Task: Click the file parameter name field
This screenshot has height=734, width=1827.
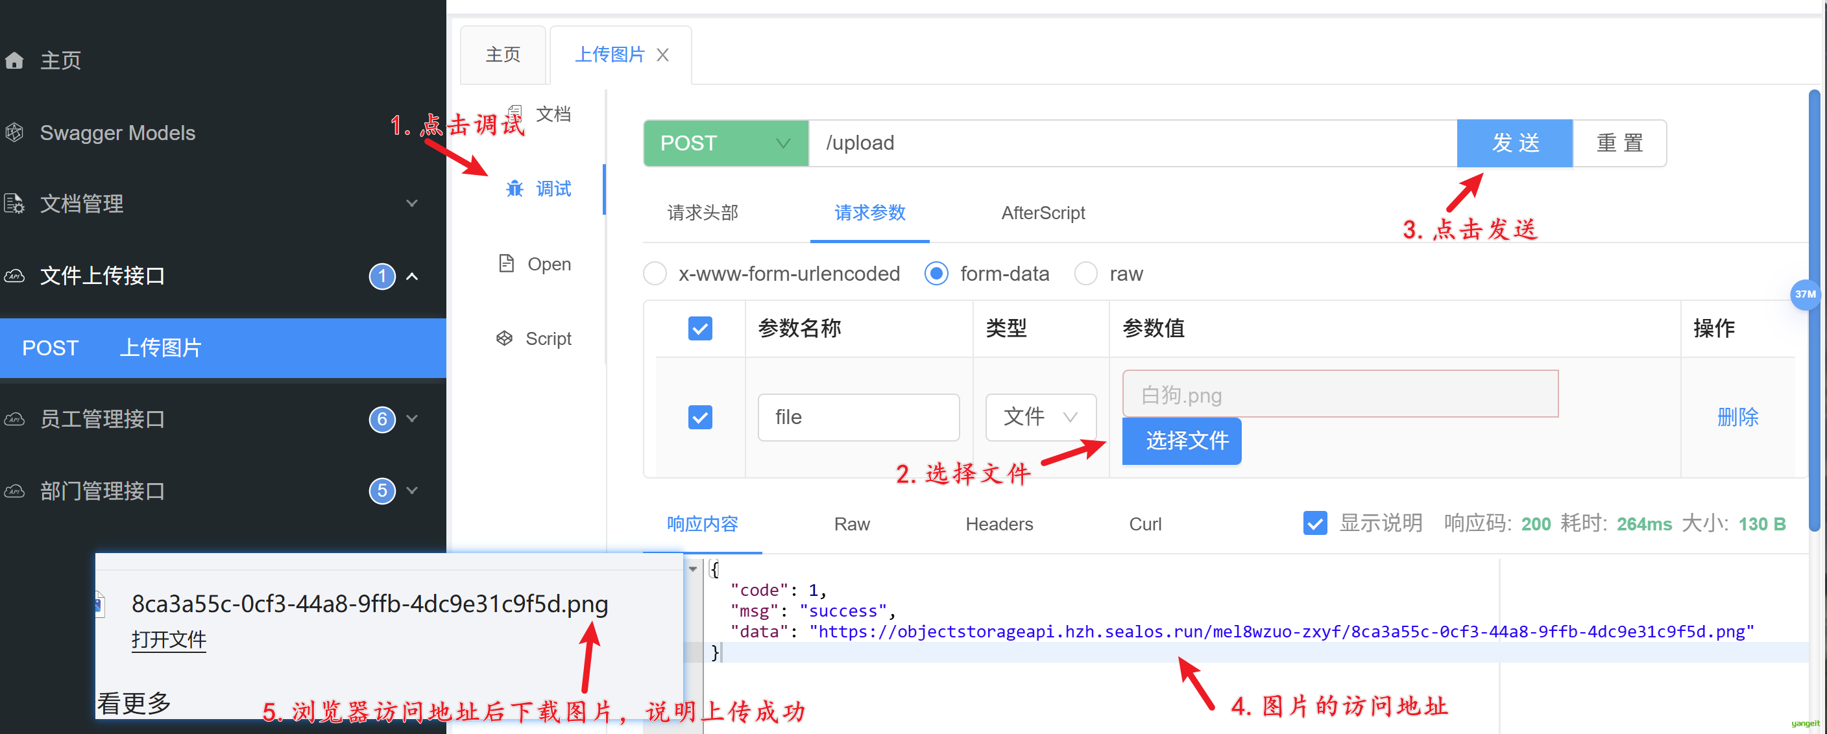Action: 858,418
